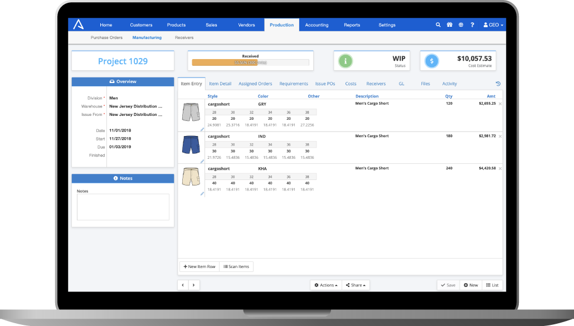Remove the IND cargoshort line item

click(499, 136)
